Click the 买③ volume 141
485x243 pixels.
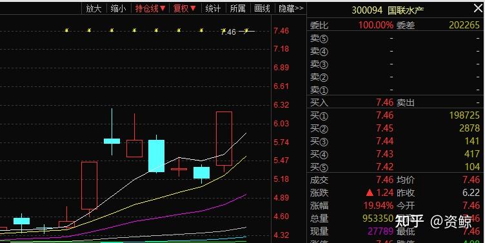tap(472, 141)
